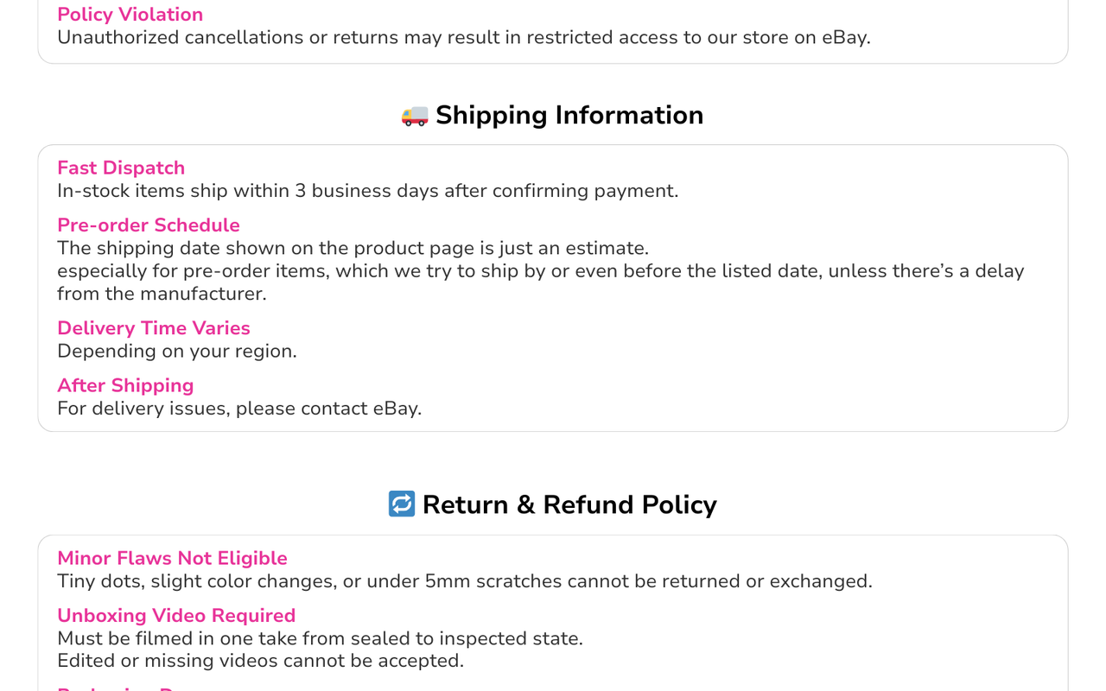
Task: Click the After Shipping heading
Action: click(x=125, y=385)
